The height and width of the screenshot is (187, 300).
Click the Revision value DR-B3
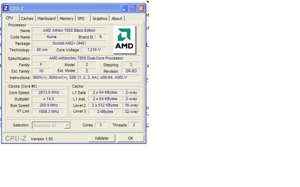[x=131, y=71]
